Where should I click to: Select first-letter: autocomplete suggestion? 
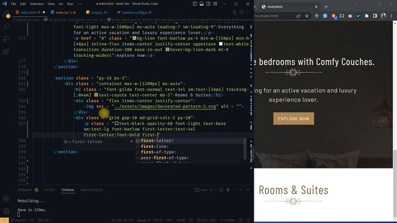point(190,141)
